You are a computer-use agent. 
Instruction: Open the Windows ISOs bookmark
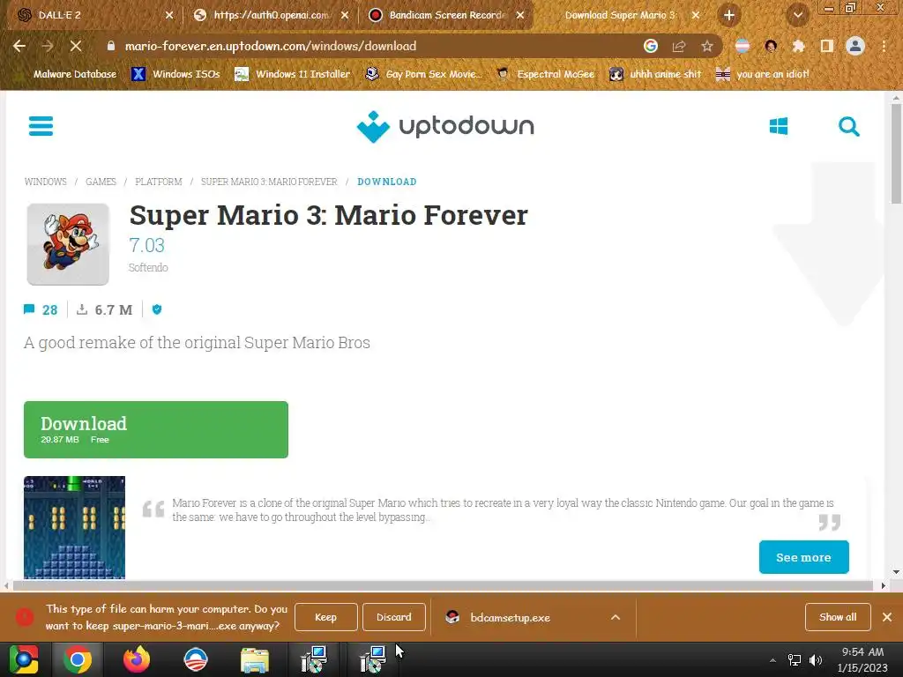tap(176, 74)
